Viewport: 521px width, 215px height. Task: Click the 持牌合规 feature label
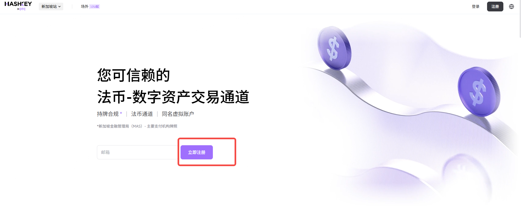(108, 114)
